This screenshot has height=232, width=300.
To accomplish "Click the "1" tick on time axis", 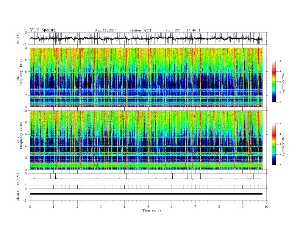I will 53,207.
